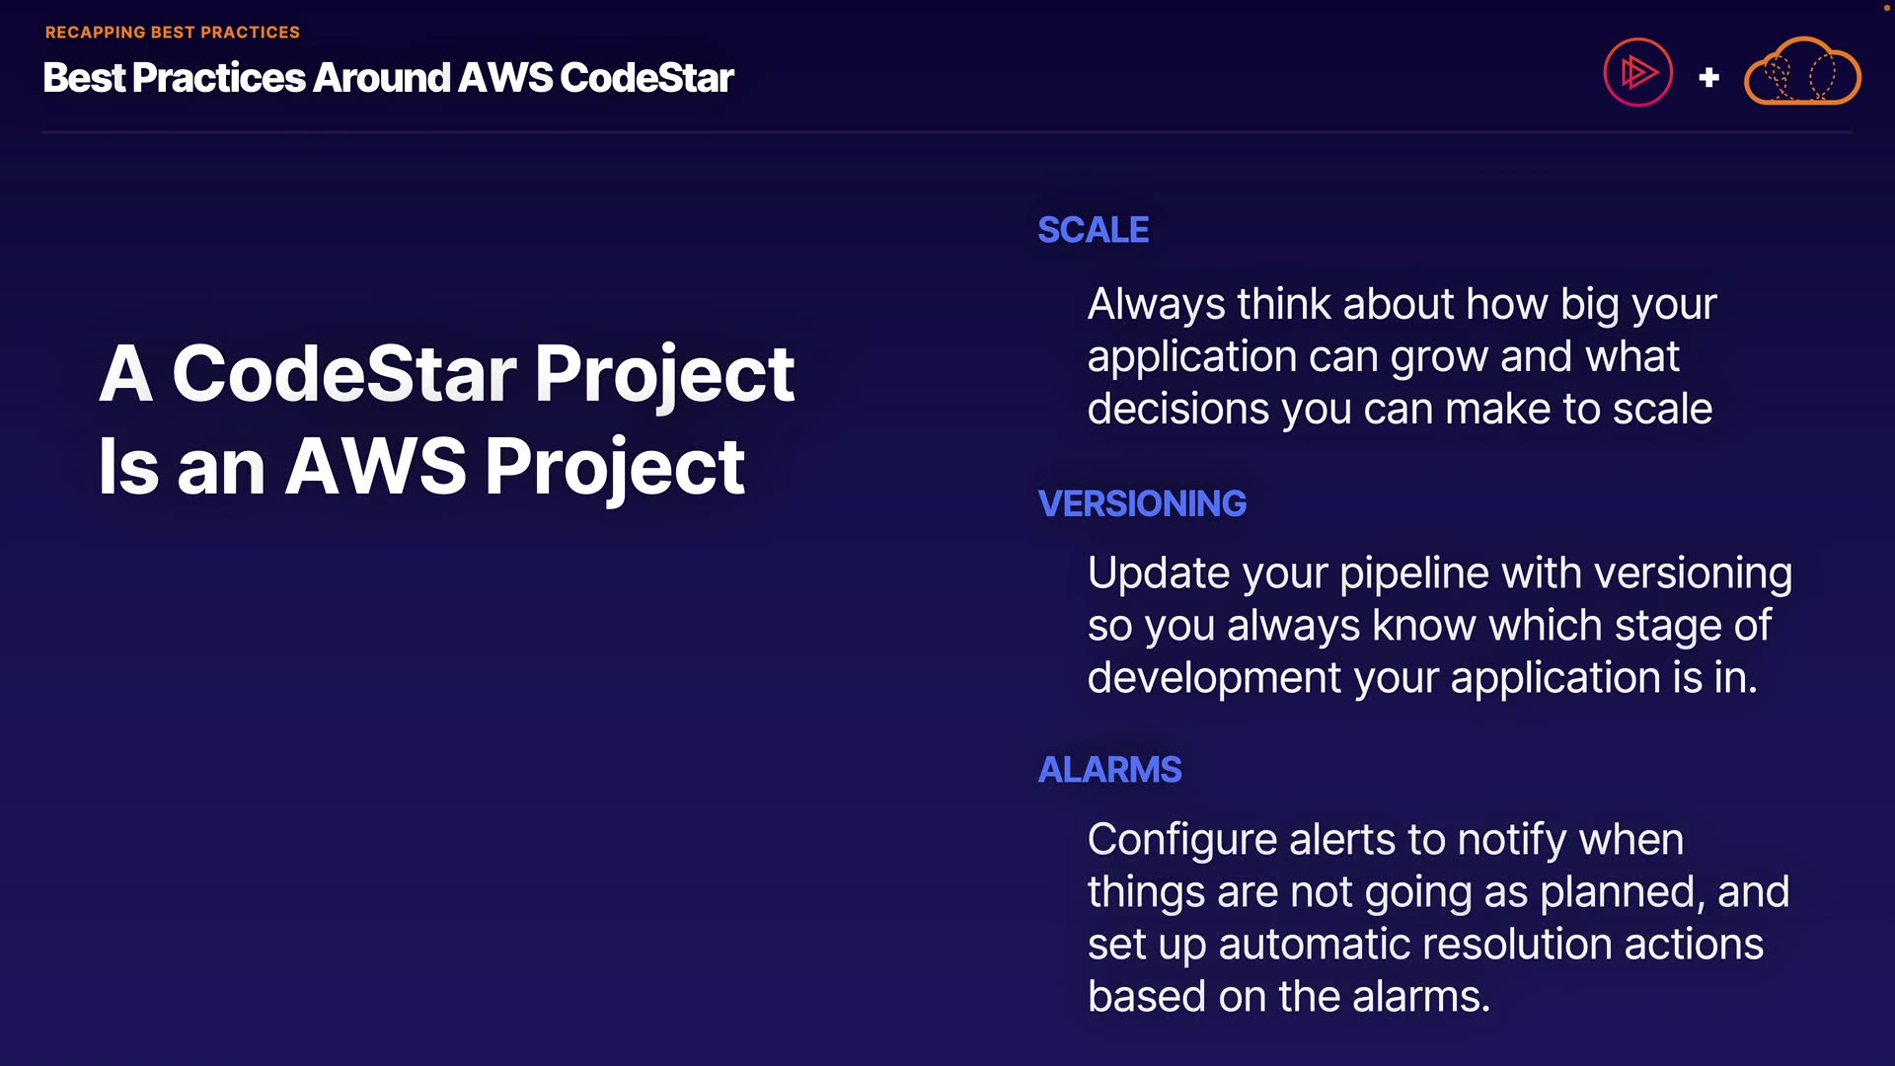The height and width of the screenshot is (1066, 1895).
Task: Click the "Is an AWS Project" heading line
Action: [x=421, y=466]
